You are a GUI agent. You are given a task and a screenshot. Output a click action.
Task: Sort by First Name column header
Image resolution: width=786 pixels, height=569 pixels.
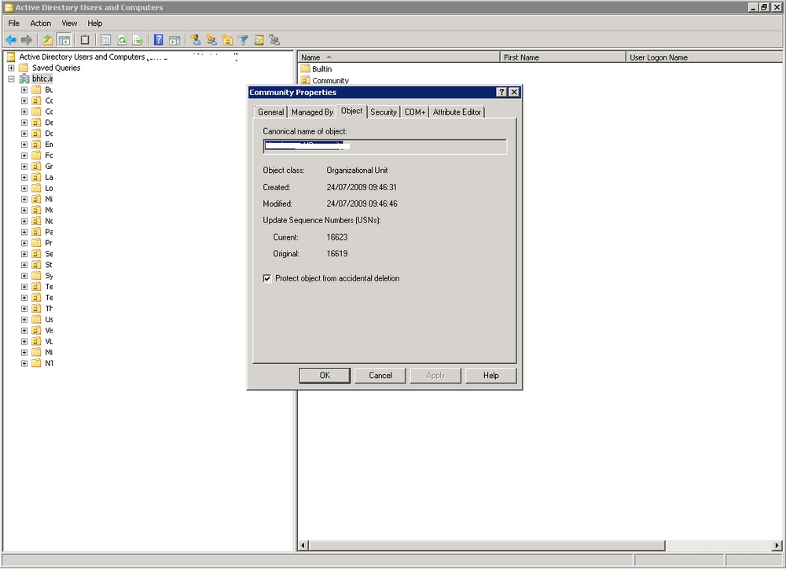click(563, 57)
